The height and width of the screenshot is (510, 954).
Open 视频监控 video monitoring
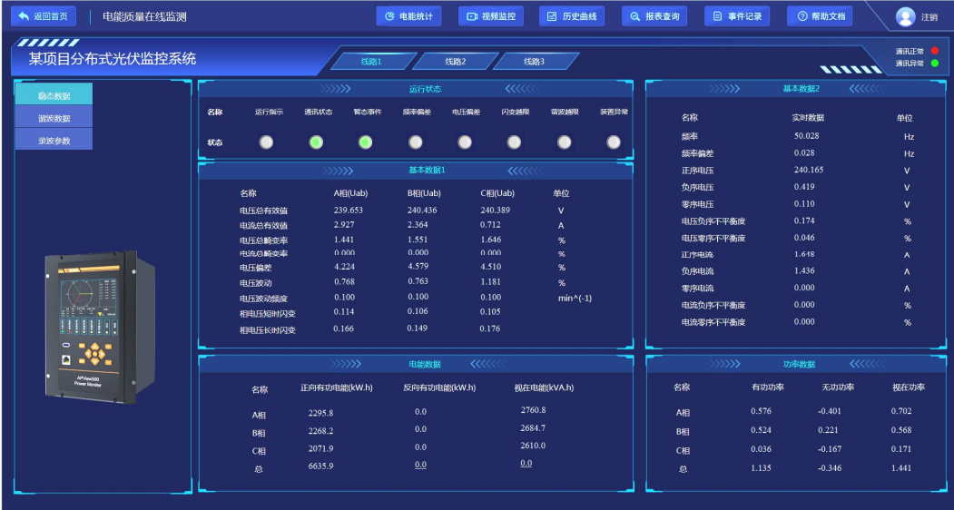(x=491, y=16)
